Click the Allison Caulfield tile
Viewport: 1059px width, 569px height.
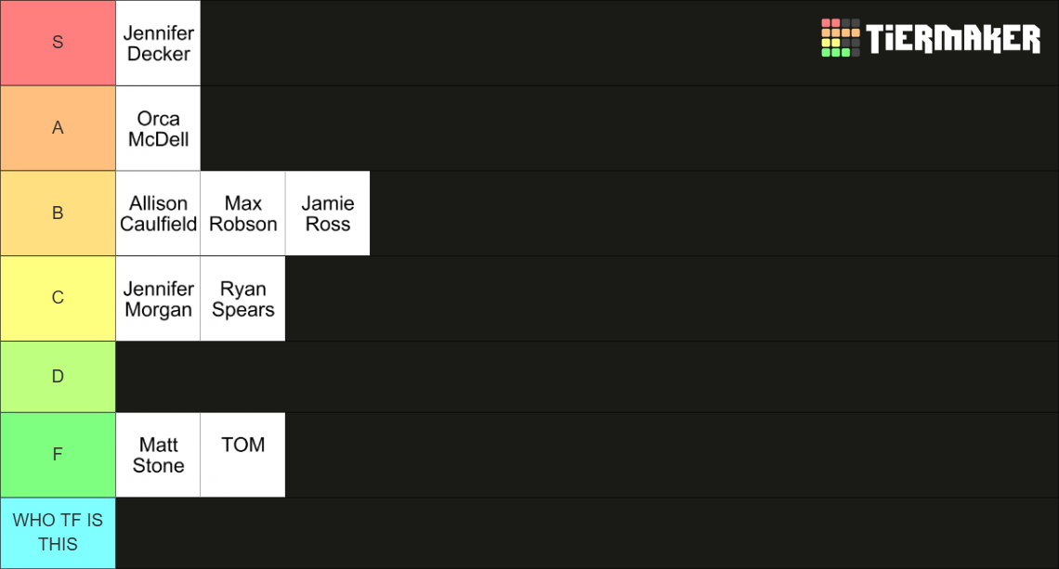click(158, 213)
